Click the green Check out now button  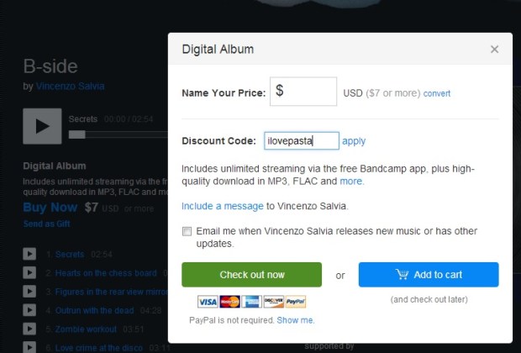click(251, 275)
